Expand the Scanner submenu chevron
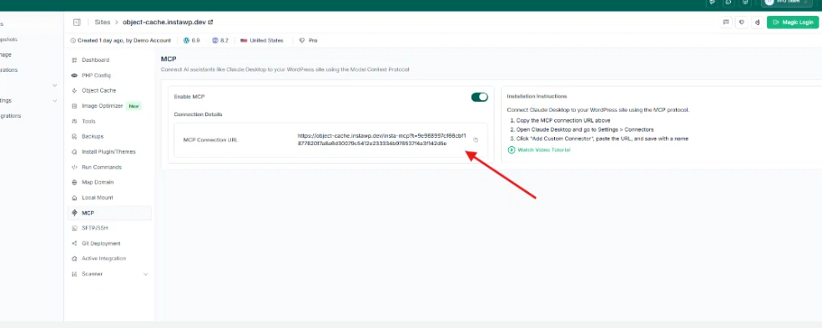The width and height of the screenshot is (822, 328). click(146, 274)
